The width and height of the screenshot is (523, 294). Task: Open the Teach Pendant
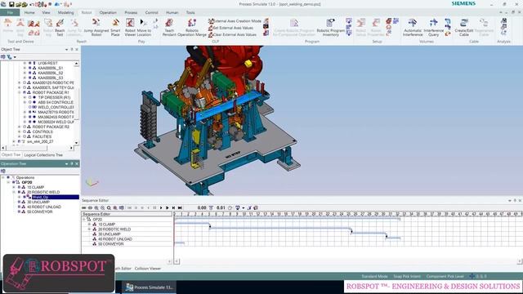(169, 27)
